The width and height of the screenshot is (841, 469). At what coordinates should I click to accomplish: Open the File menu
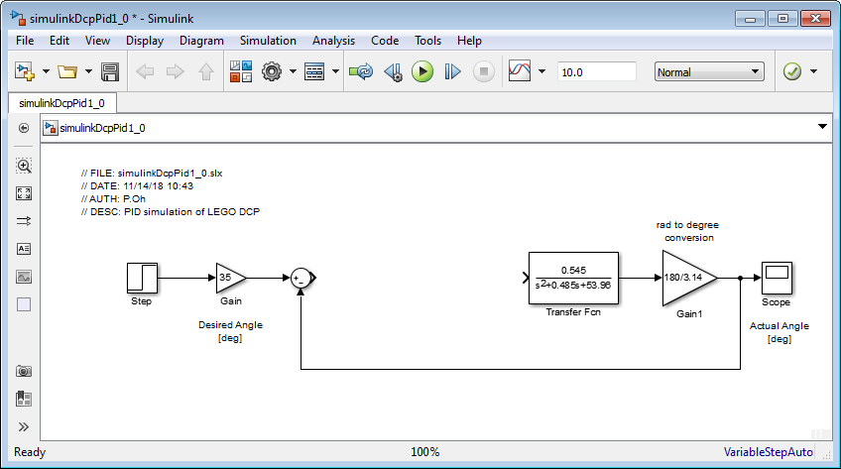25,41
